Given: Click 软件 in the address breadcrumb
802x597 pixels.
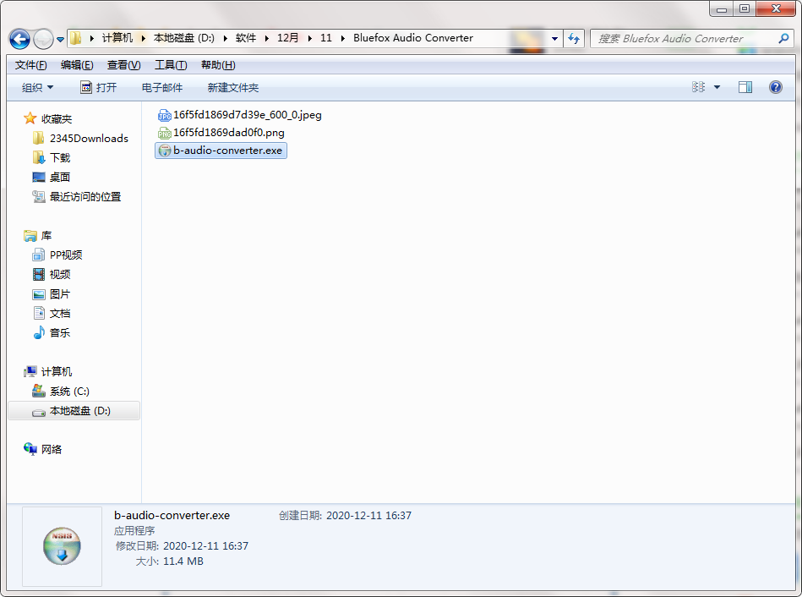Looking at the screenshot, I should tap(246, 38).
